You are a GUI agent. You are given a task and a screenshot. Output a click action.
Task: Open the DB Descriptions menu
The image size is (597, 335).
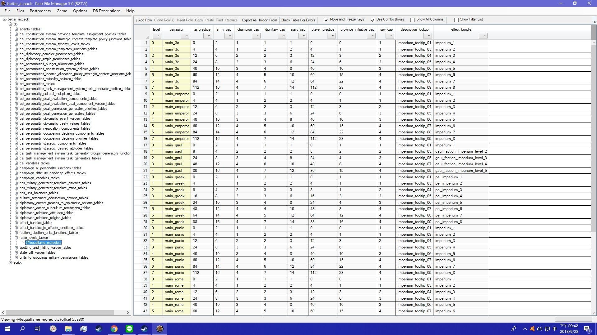[106, 11]
